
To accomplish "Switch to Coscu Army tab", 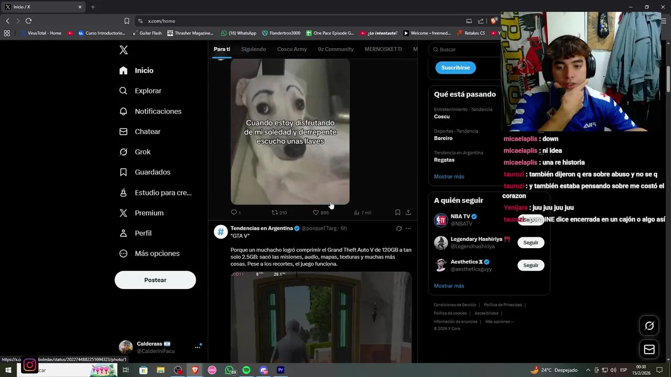I will (292, 49).
